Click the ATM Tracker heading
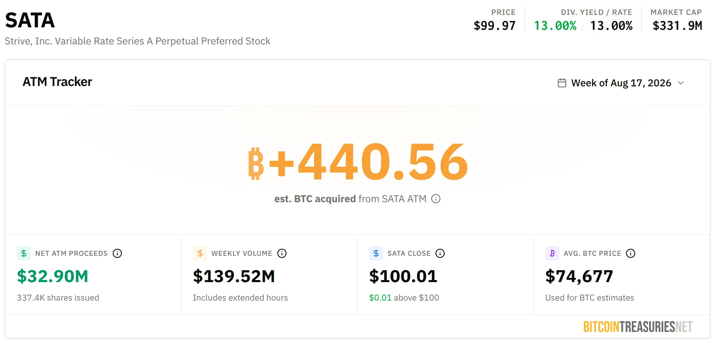 point(58,82)
